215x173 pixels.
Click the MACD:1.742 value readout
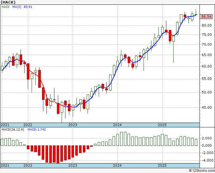tap(37, 130)
